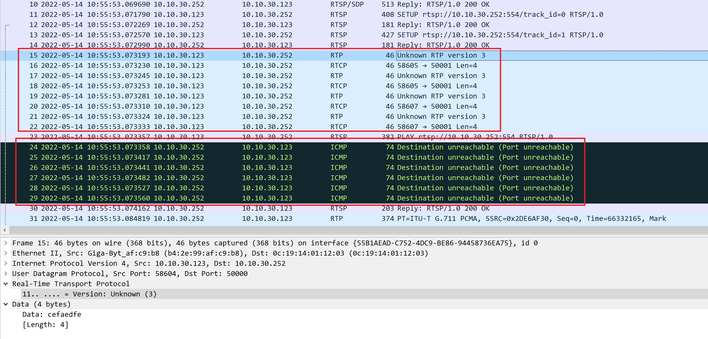
Task: Click the Real-Time Transport Protocol label
Action: 71,284
